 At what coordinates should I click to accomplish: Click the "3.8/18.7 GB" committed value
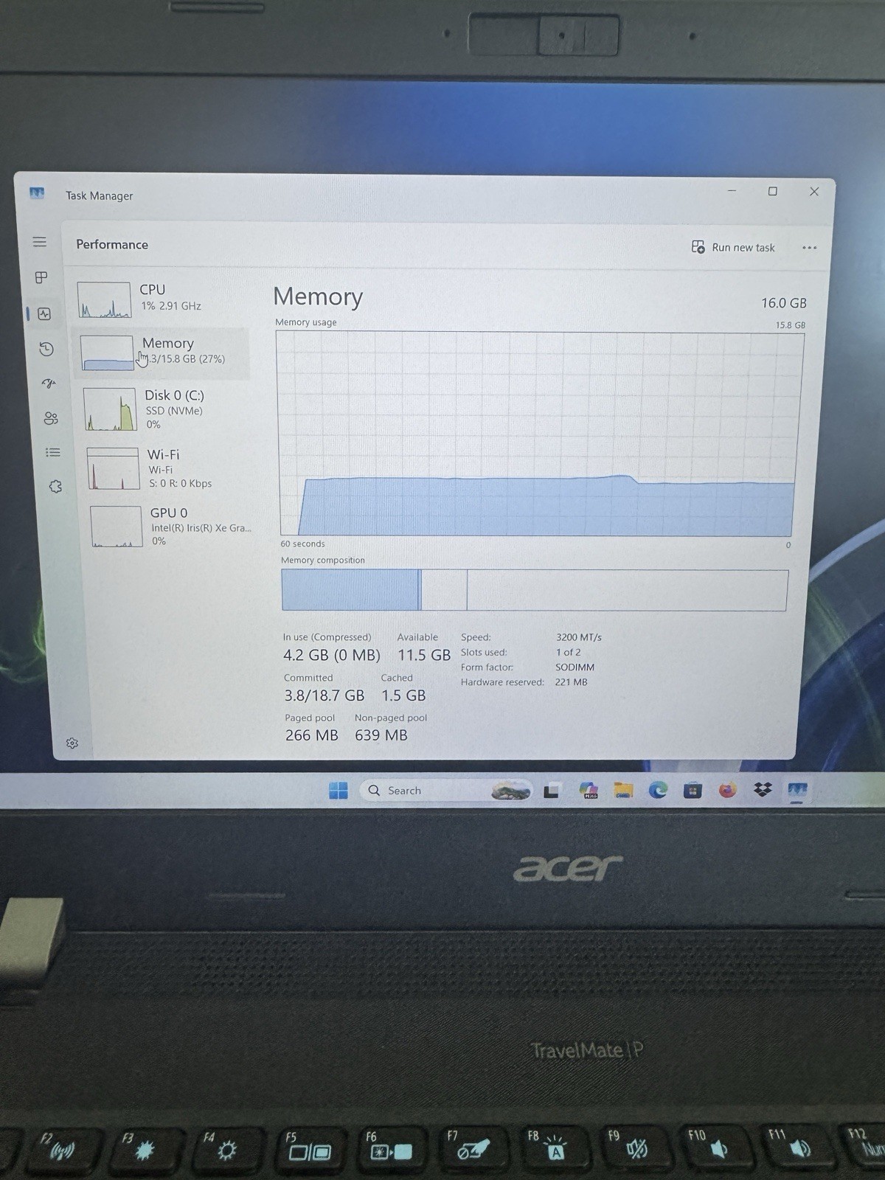tap(324, 695)
